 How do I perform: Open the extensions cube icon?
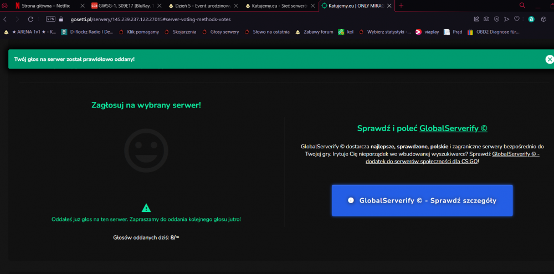tap(544, 19)
